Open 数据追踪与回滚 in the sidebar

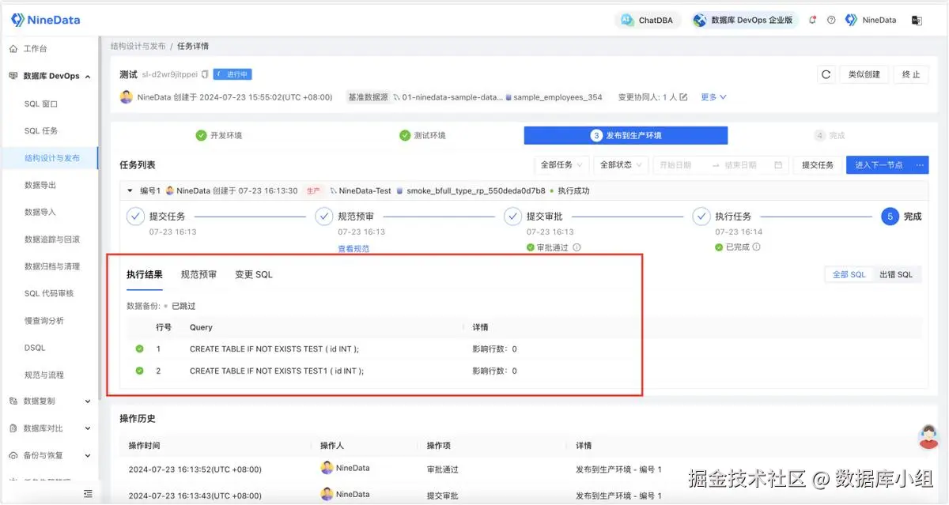(x=52, y=239)
